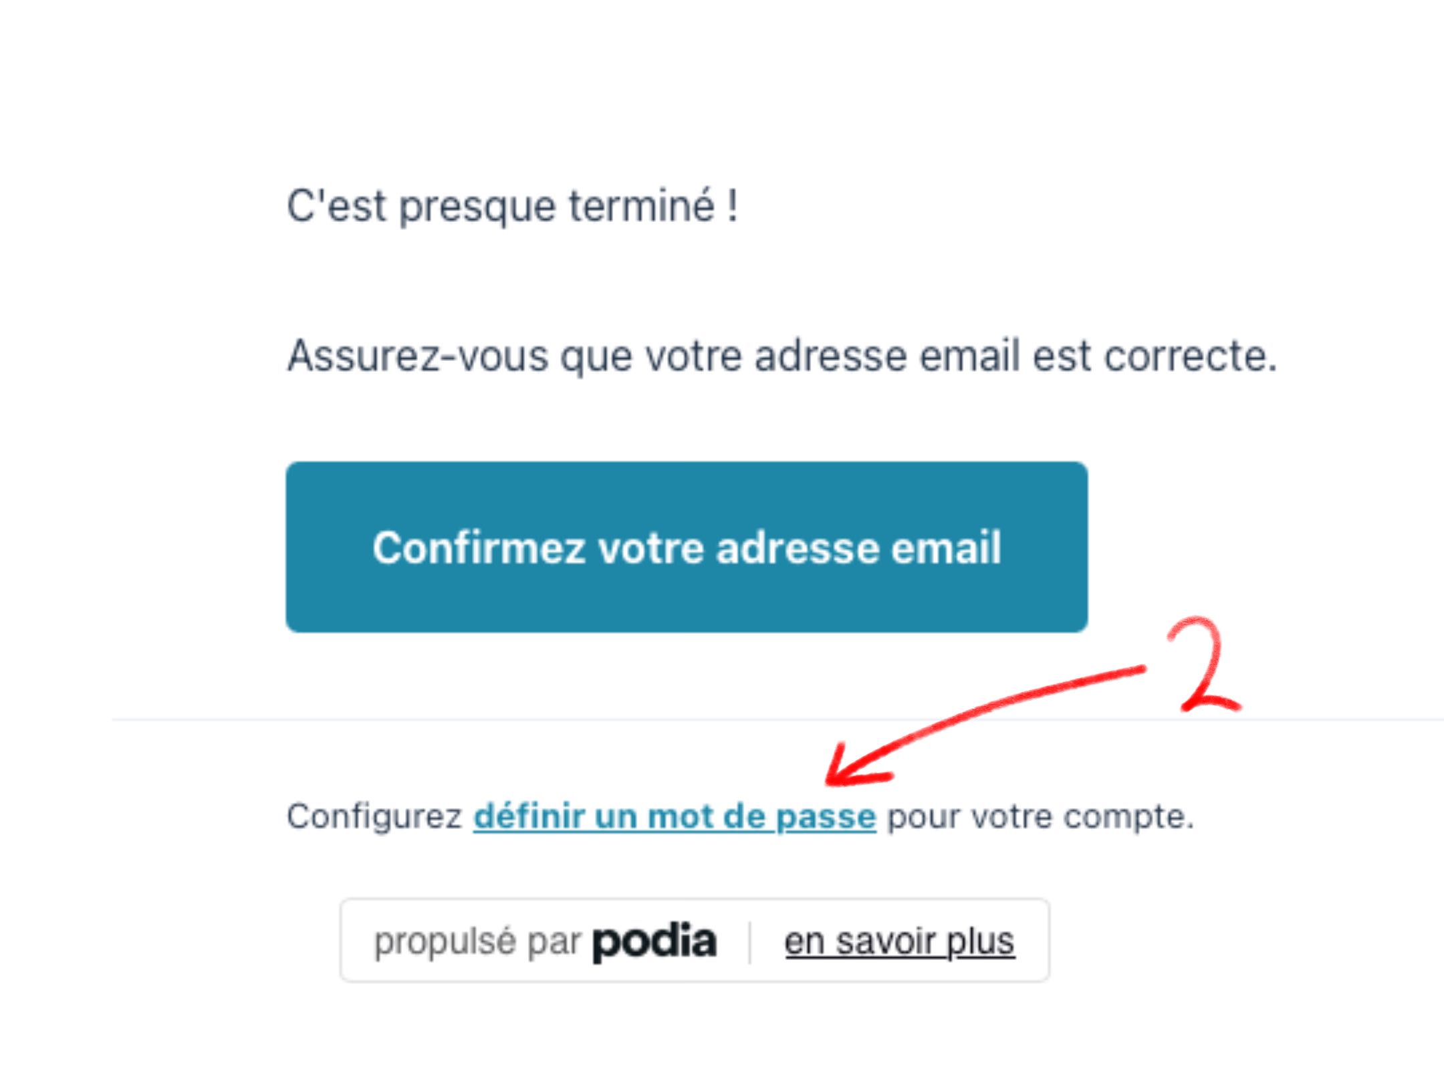The image size is (1444, 1083).
Task: Click the "C'est presque terminé !" line
Action: pos(512,205)
